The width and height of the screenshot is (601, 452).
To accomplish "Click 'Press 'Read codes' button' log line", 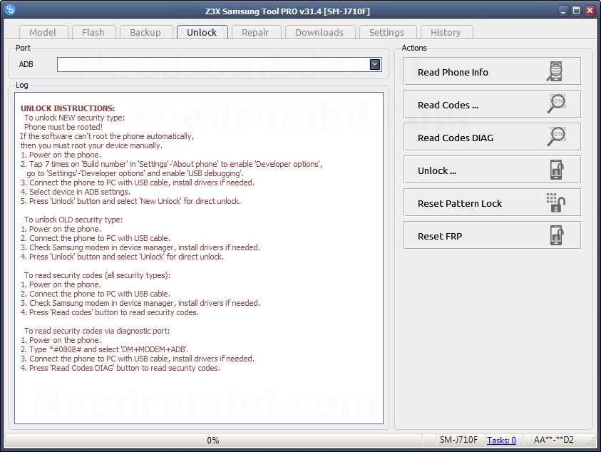I will (x=110, y=312).
